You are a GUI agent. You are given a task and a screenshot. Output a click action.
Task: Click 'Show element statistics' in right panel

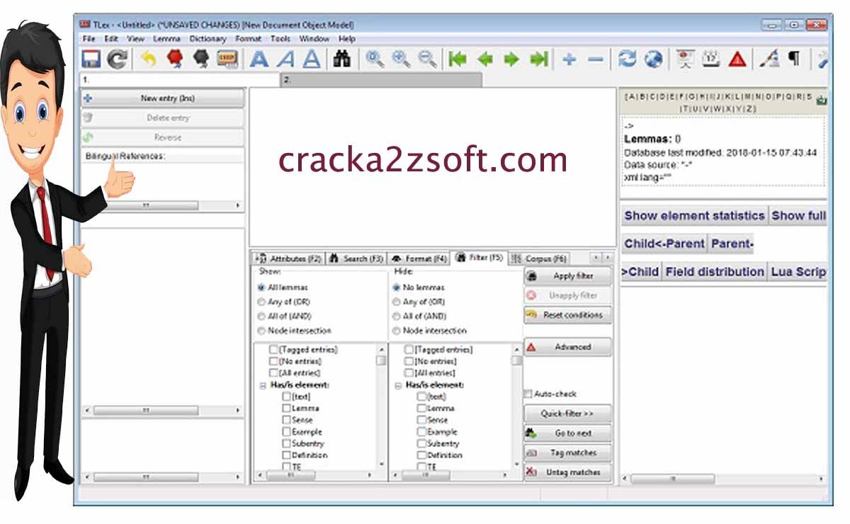694,216
